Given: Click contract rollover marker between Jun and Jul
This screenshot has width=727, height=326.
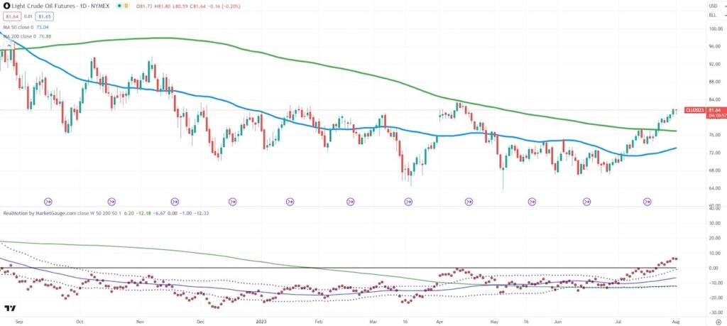Looking at the screenshot, I should [586, 202].
